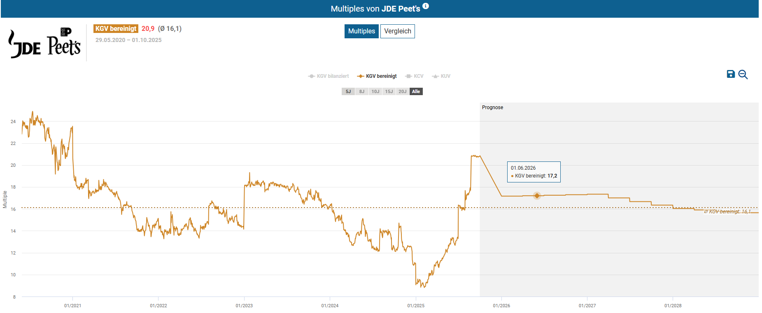Click the zoom out magnifier icon
Screen dimensions: 762x313
pyautogui.click(x=743, y=75)
